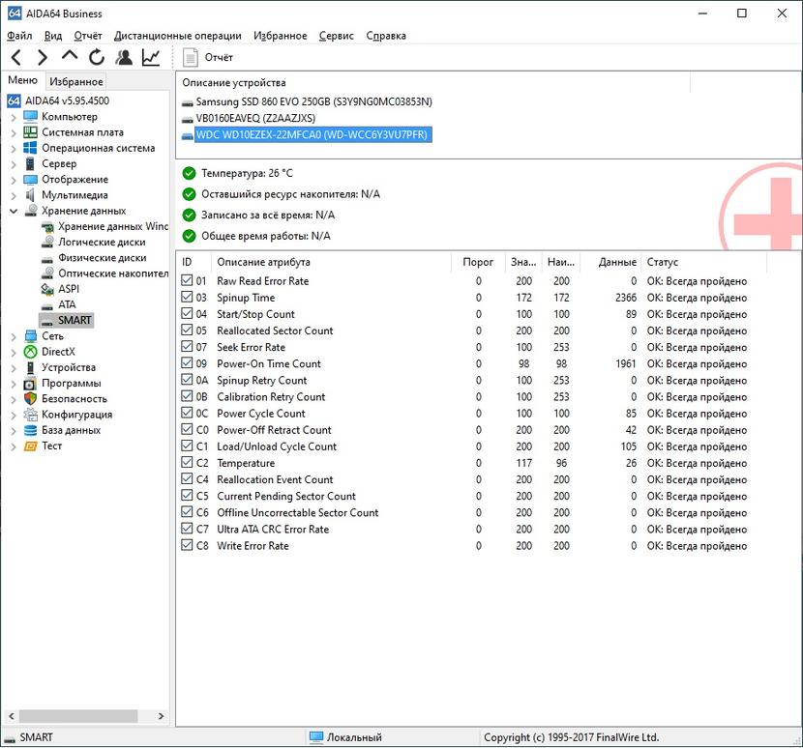
Task: Expand the Операционная система node arrow
Action: tap(14, 149)
